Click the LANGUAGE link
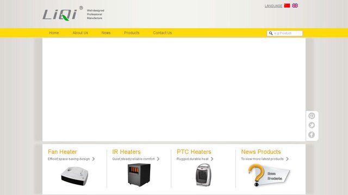 pos(274,6)
